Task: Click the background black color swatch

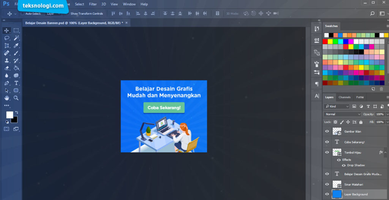Action: point(15,121)
